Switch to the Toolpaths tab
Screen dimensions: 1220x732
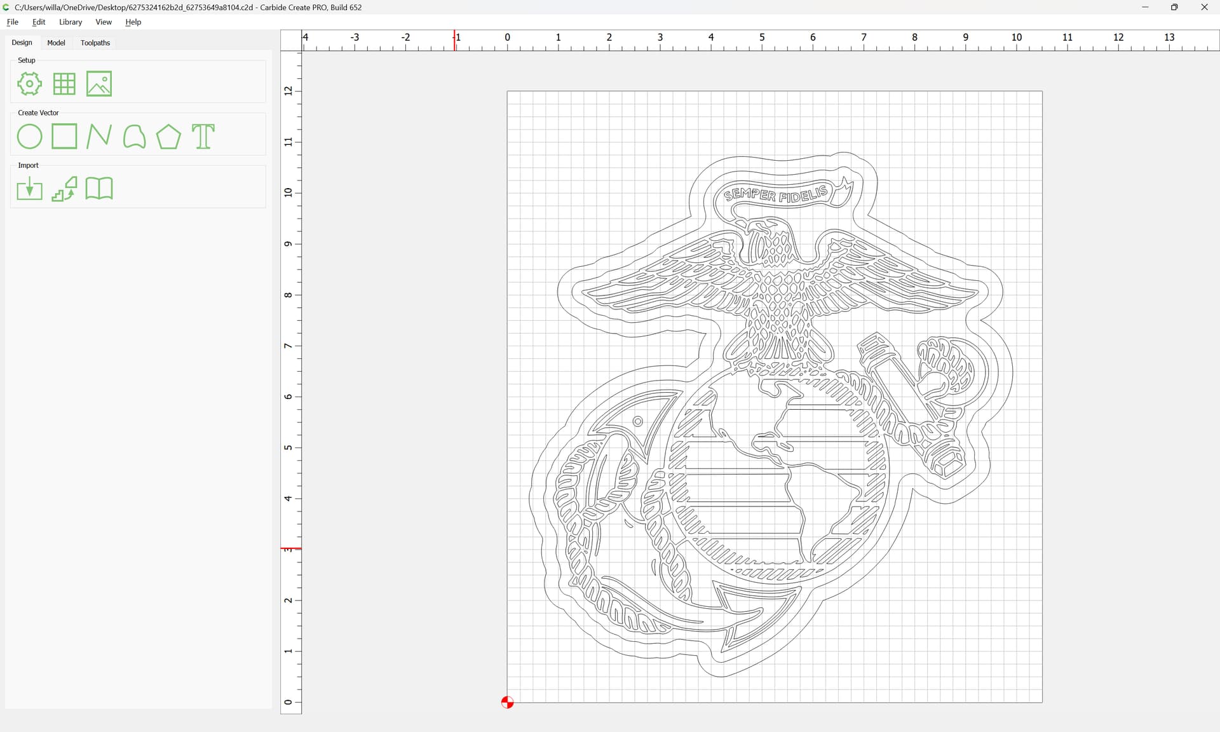(95, 43)
